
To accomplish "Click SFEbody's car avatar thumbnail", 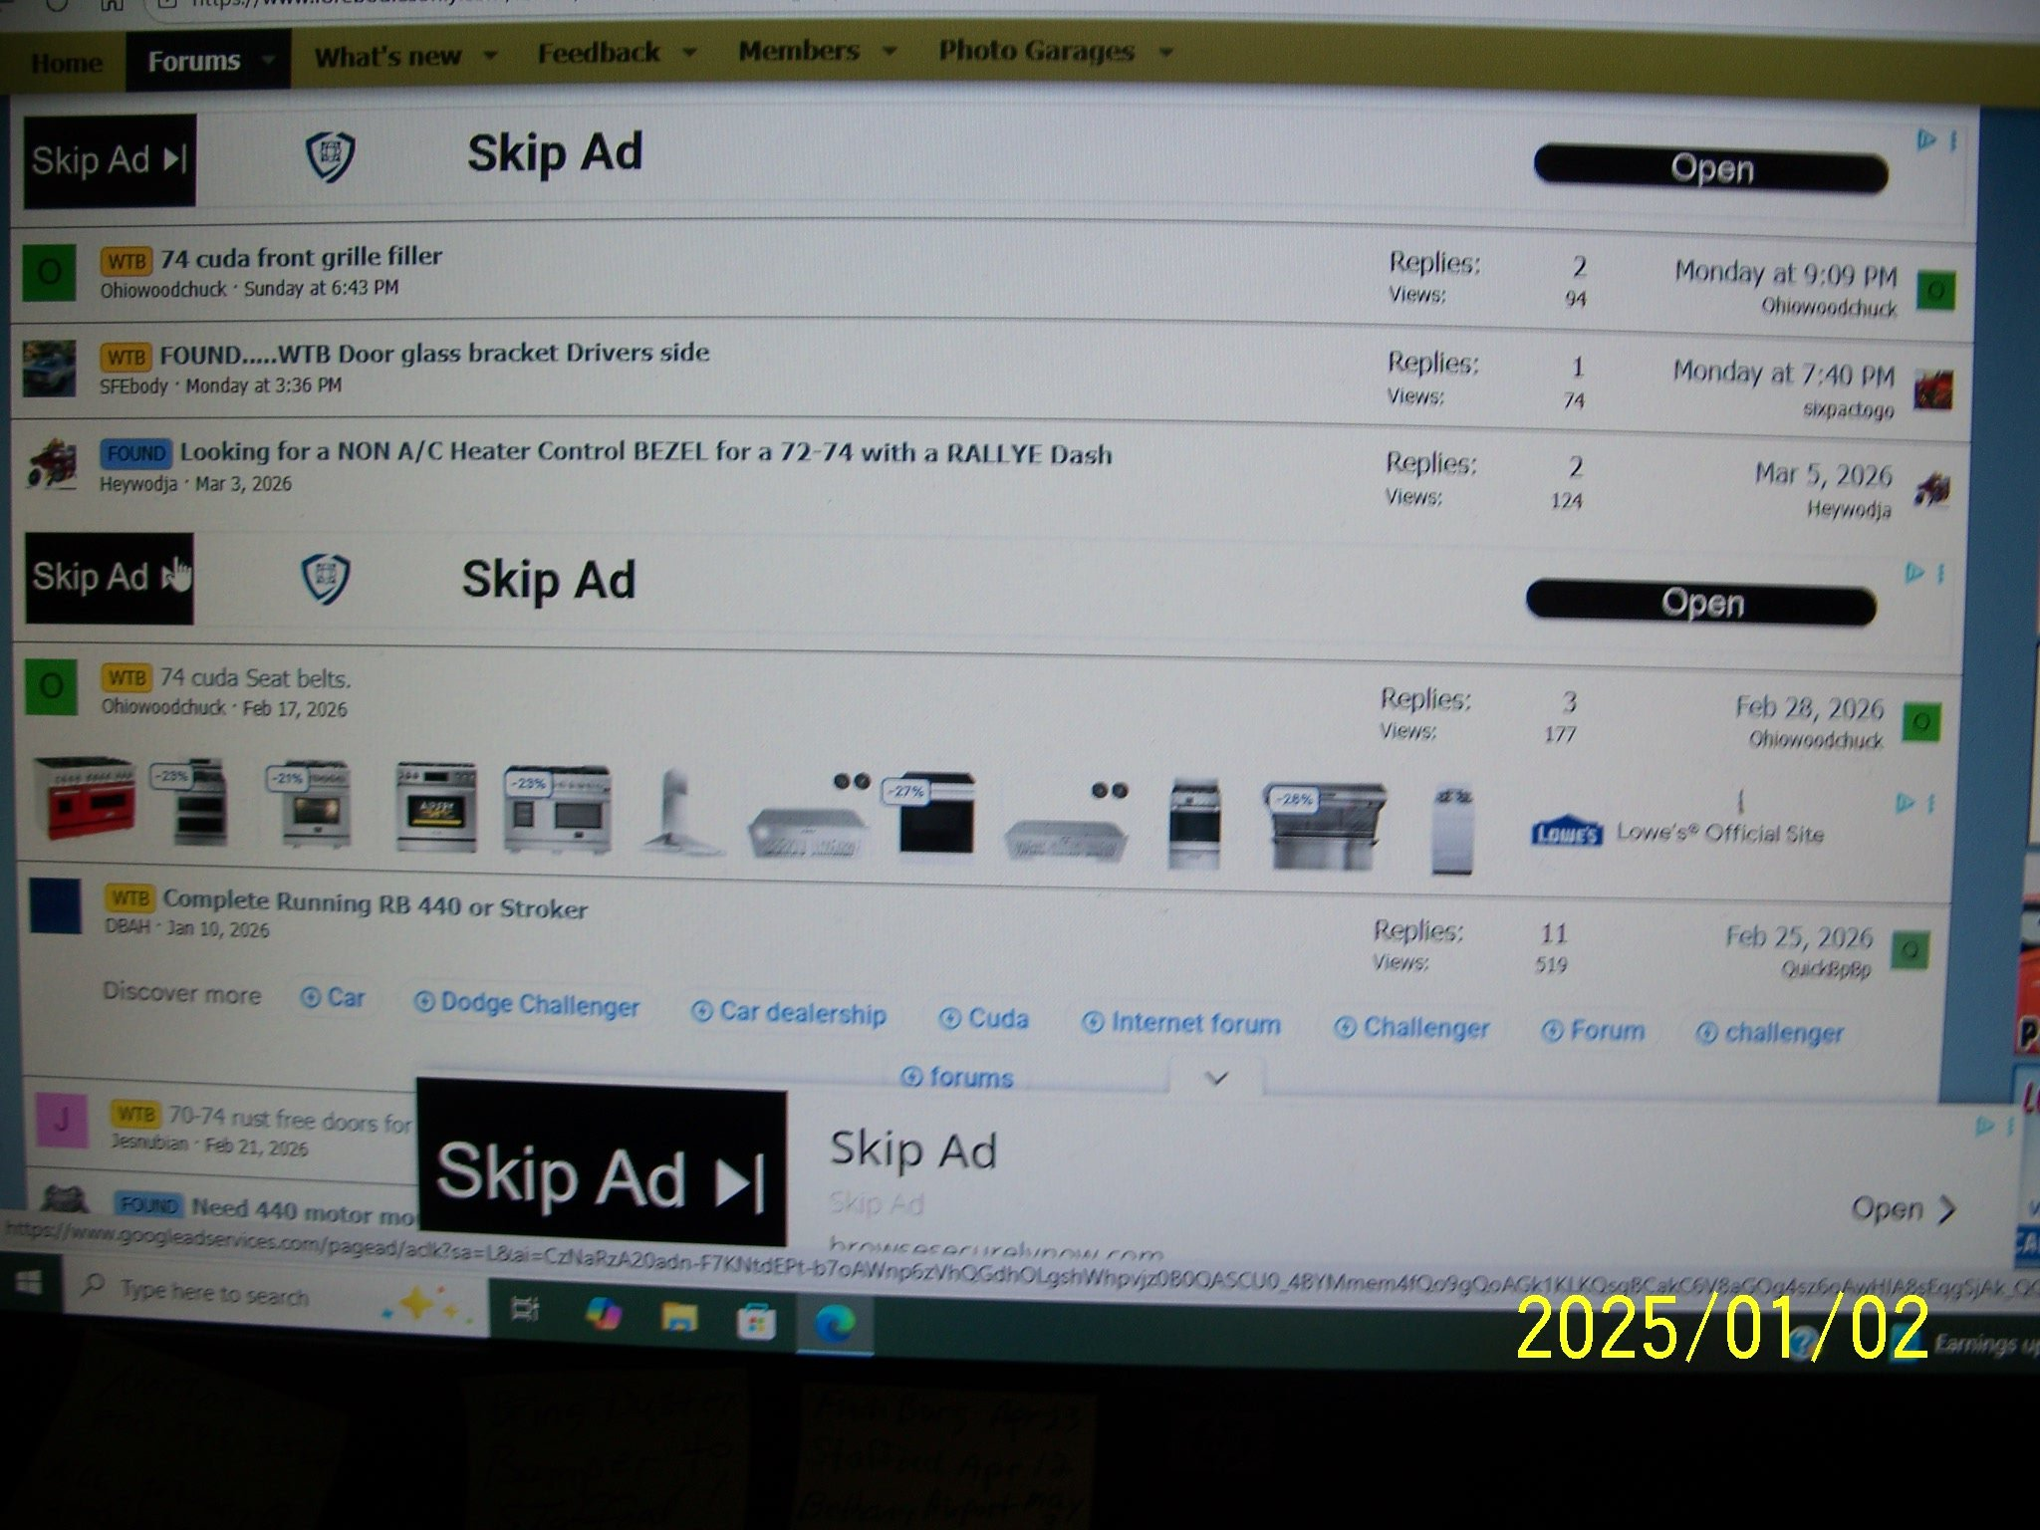I will click(50, 369).
